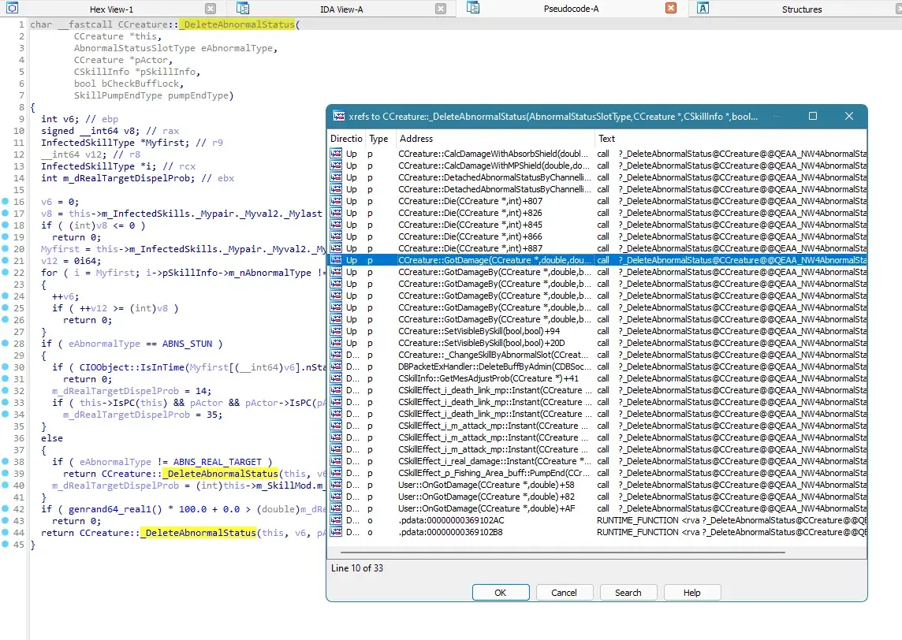Open Help from xrefs dialog
The image size is (902, 640).
click(x=691, y=592)
